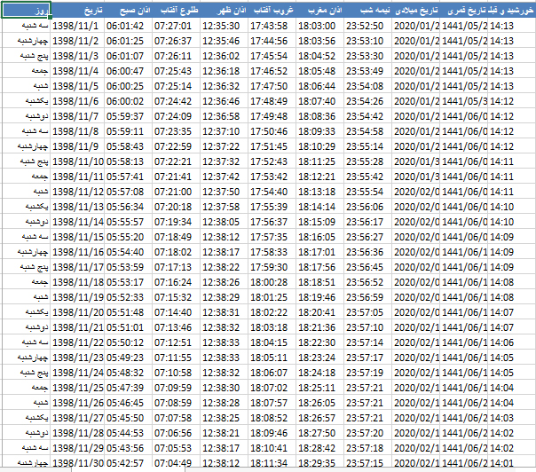Select the اذان مغرب column header
This screenshot has width=536, height=472.
(x=319, y=10)
